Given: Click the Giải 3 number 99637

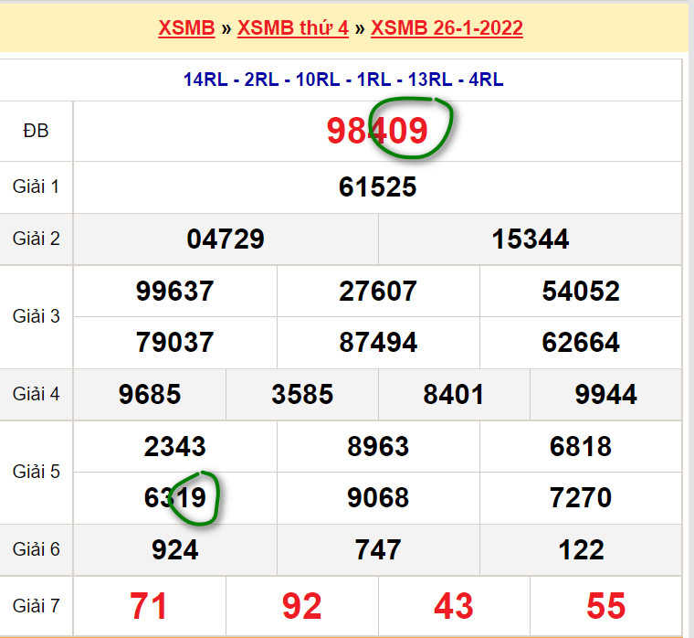Looking at the screenshot, I should tap(174, 292).
